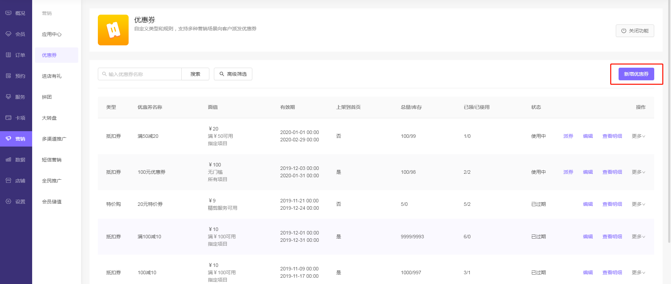Image resolution: width=671 pixels, height=284 pixels.
Task: Open 查看明细 for 满50减20 coupon
Action: (x=612, y=136)
